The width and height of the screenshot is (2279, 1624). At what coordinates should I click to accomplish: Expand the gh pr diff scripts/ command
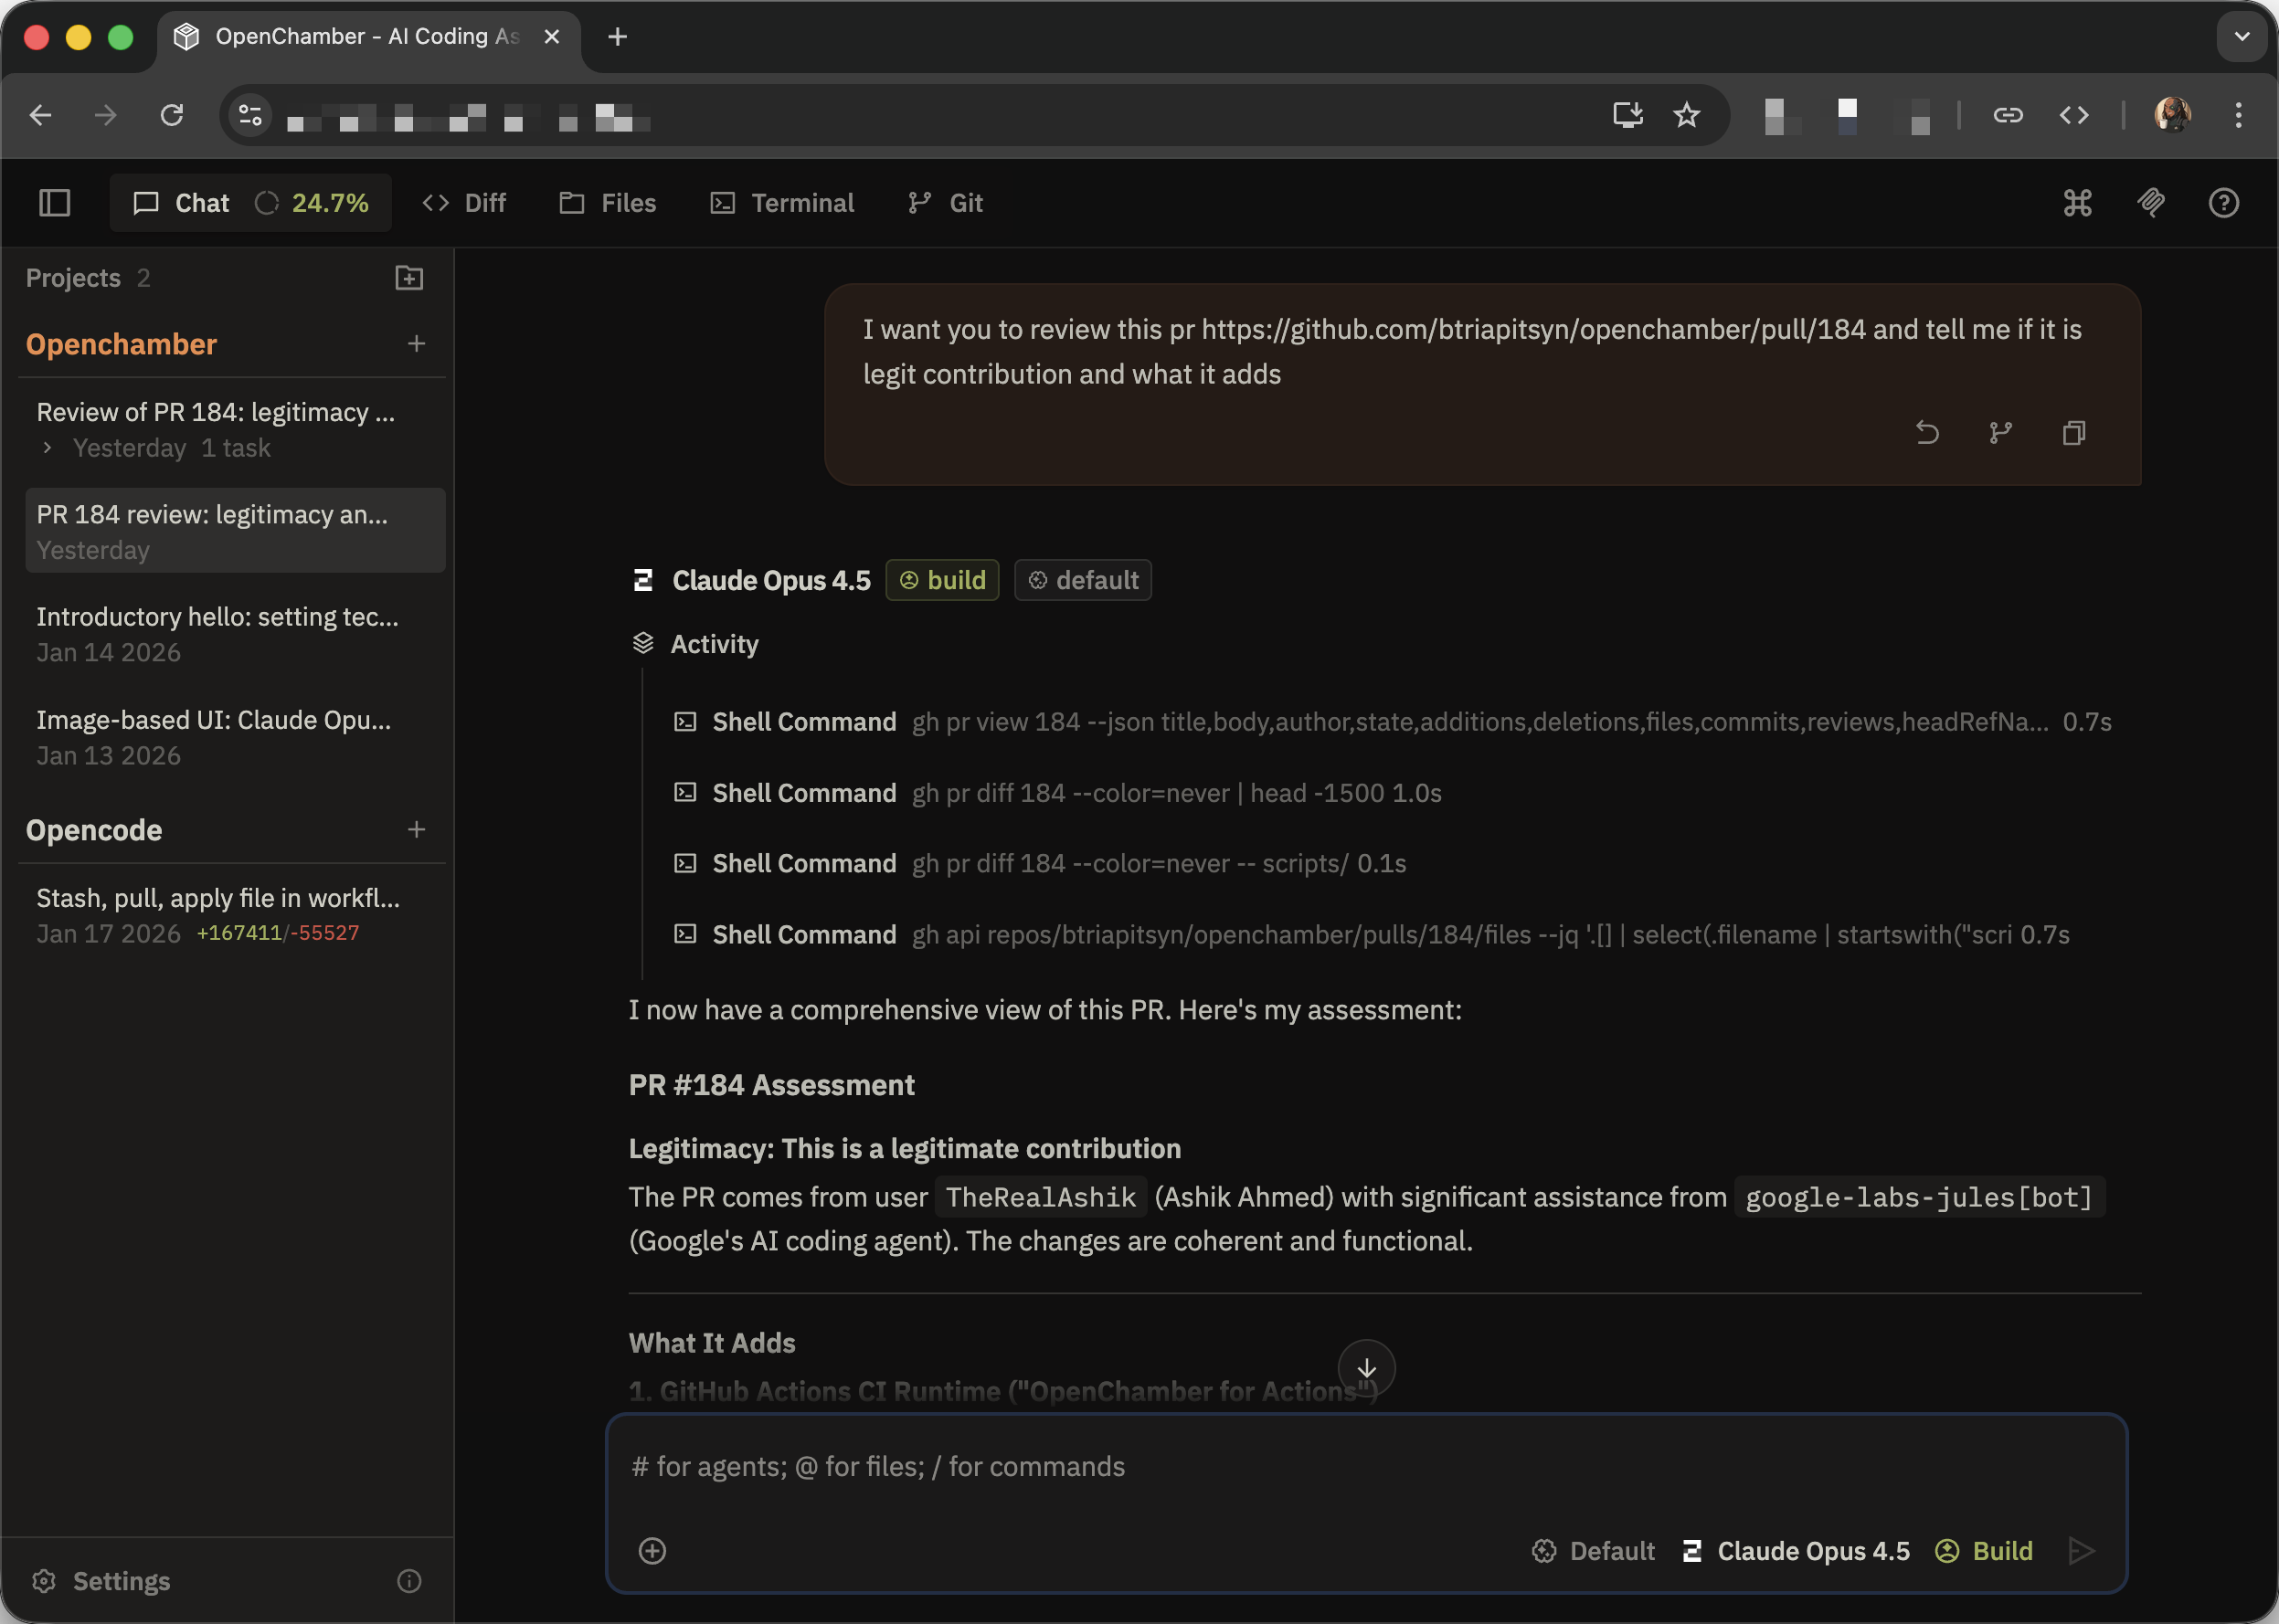1040,863
